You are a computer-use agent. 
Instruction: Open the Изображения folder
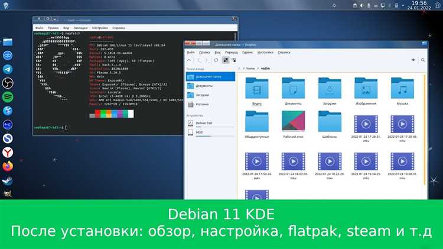[366, 91]
